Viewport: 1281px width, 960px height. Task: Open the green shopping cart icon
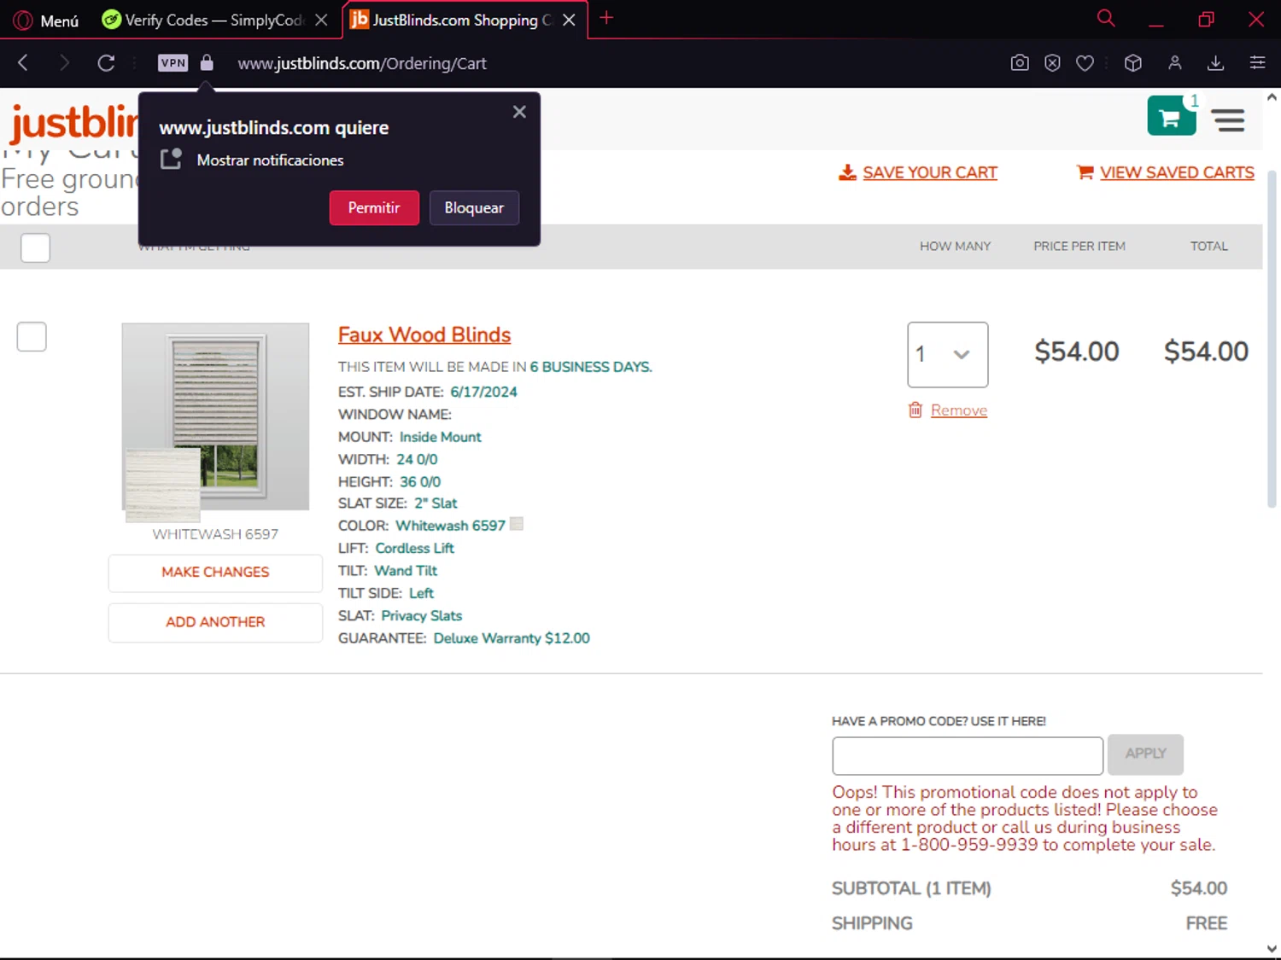coord(1172,117)
